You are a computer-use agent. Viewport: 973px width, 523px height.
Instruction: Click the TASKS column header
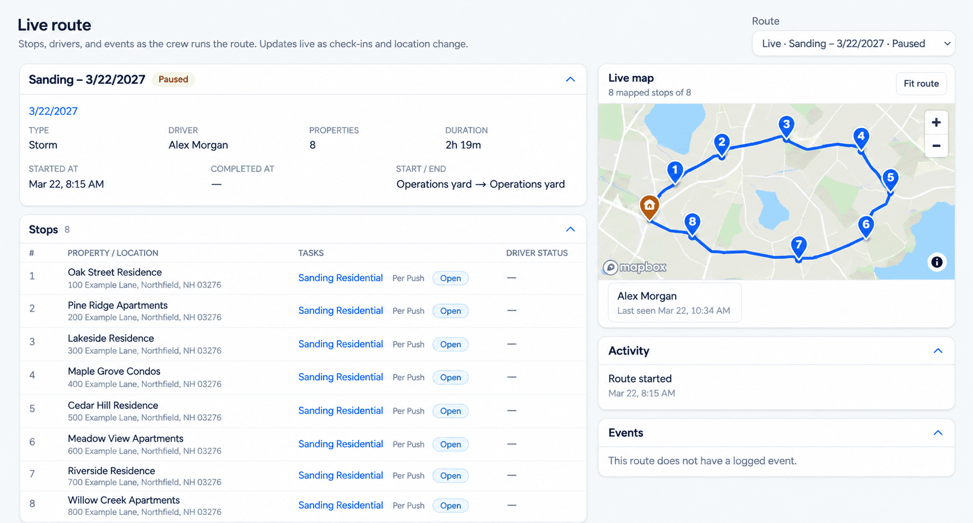tap(311, 253)
